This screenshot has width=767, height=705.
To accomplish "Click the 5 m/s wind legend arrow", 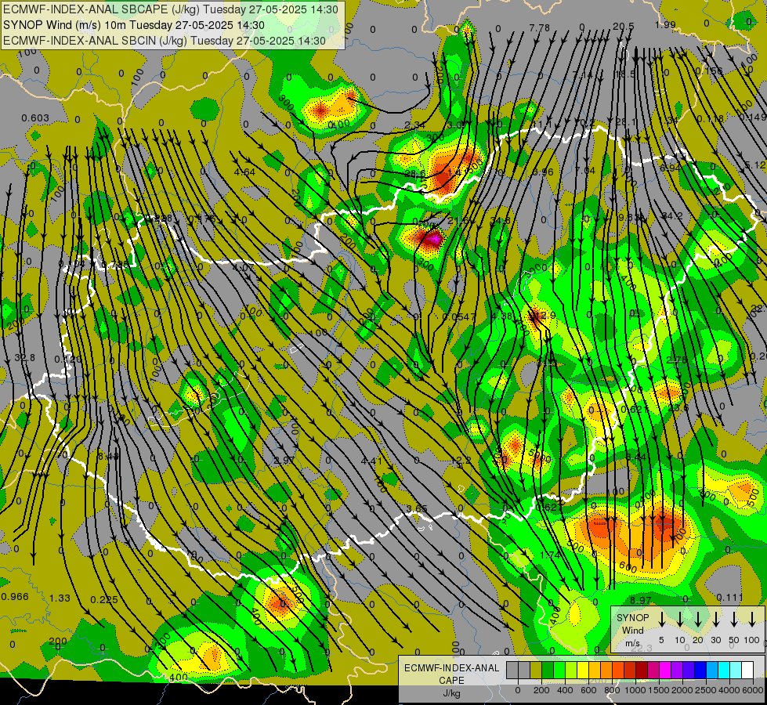I will point(661,620).
